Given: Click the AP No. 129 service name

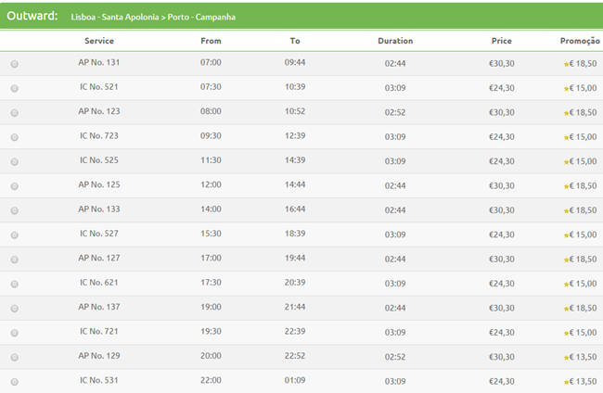Looking at the screenshot, I should tap(99, 356).
